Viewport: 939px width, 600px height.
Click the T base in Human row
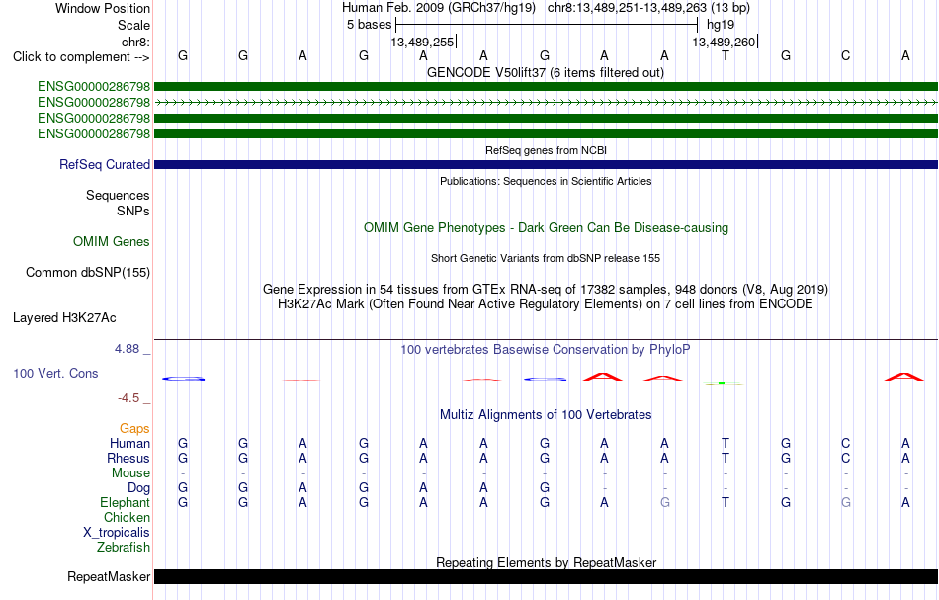click(726, 443)
